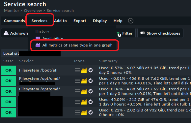Image resolution: width=191 pixels, height=123 pixels.
Task: Open the Export menu
Action: pos(80,21)
